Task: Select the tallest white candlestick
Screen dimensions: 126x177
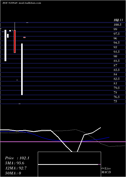Action: (x=22, y=69)
